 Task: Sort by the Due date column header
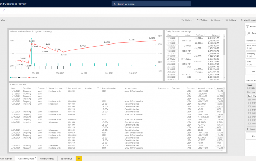click(x=176, y=88)
